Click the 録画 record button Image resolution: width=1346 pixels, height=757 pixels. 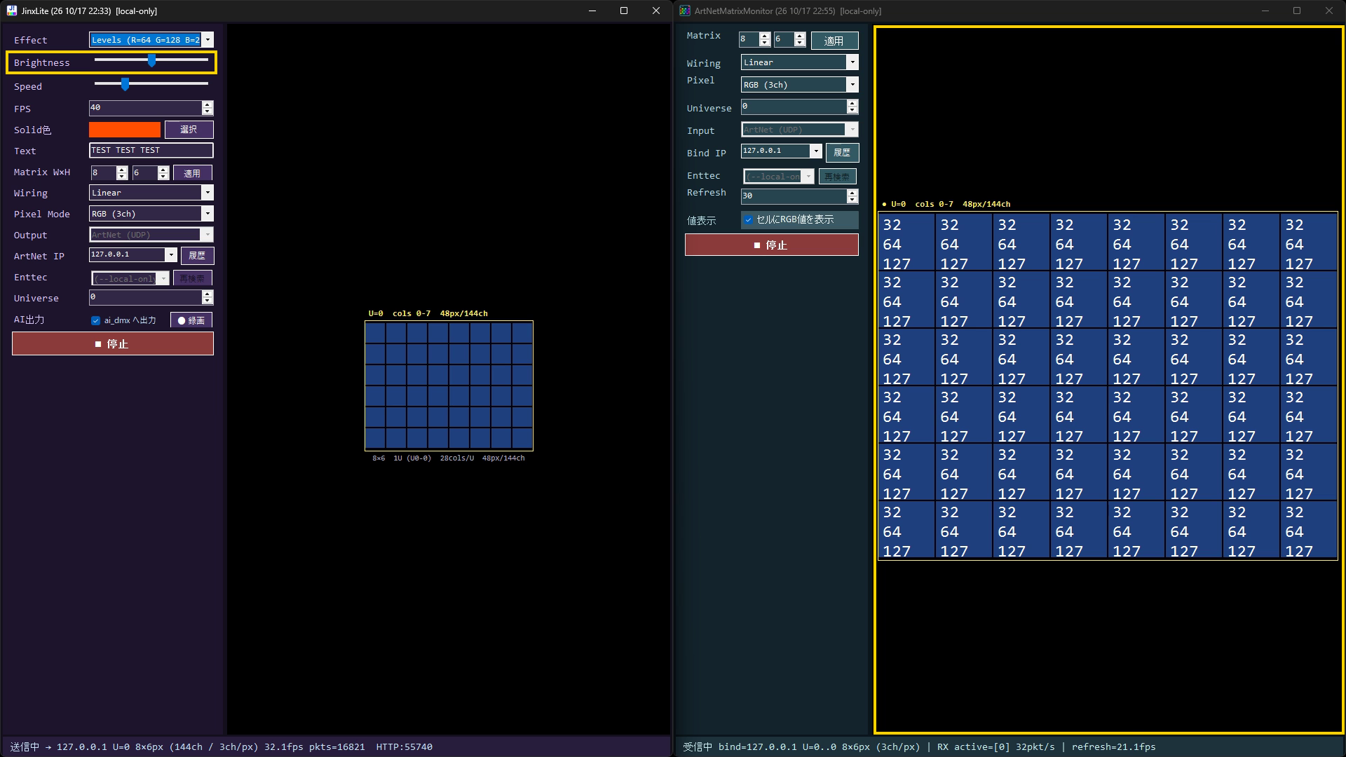(191, 320)
